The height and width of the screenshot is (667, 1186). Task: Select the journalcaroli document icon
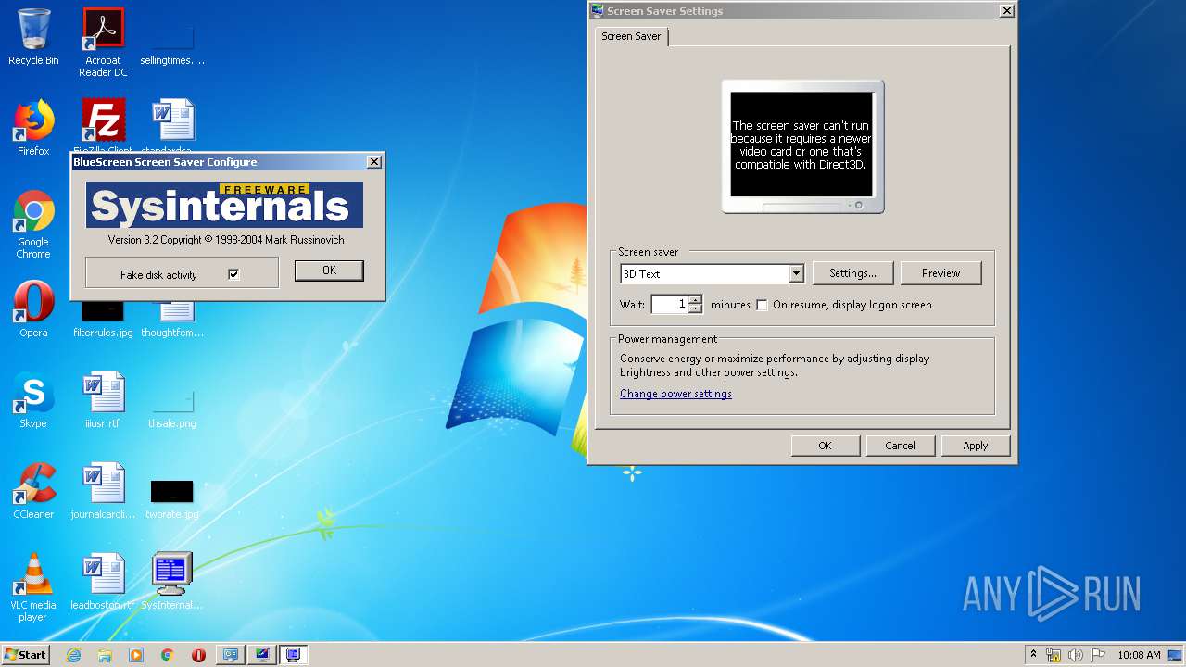click(103, 491)
